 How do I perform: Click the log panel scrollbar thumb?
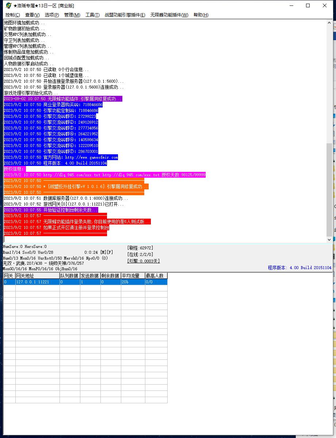click(329, 190)
